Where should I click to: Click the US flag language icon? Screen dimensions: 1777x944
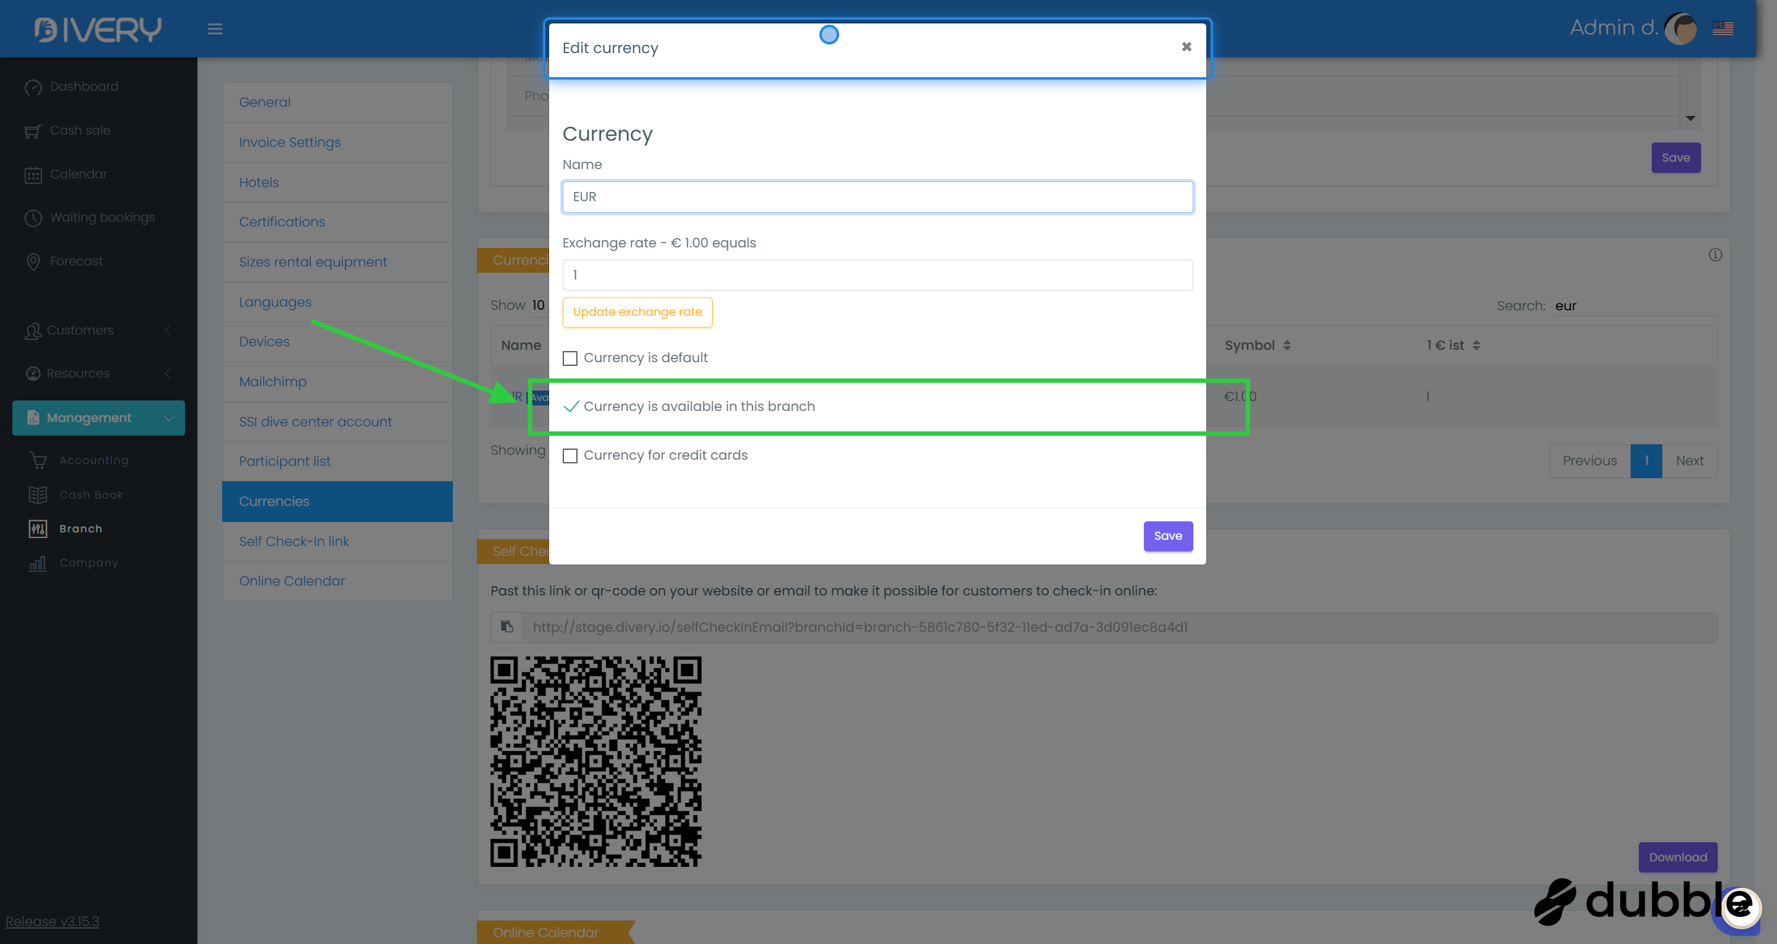tap(1723, 28)
